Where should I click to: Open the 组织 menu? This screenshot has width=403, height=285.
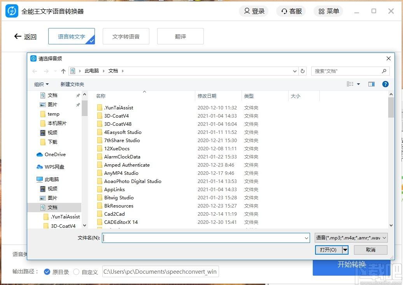pos(41,84)
